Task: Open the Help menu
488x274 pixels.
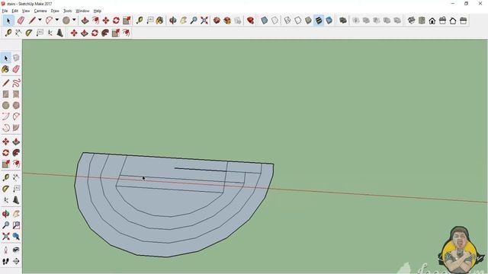Action: coord(98,11)
